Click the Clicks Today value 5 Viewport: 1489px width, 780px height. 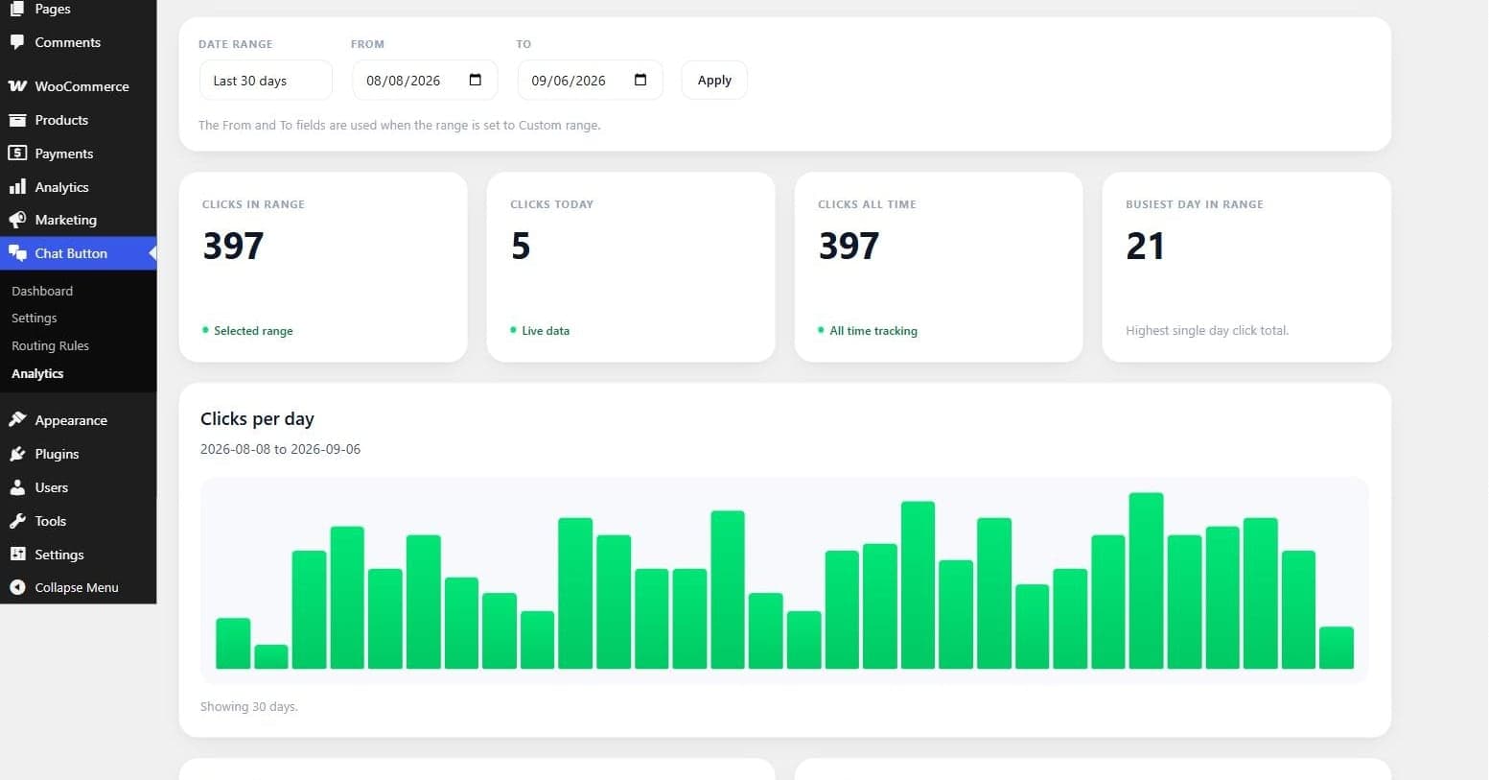521,247
